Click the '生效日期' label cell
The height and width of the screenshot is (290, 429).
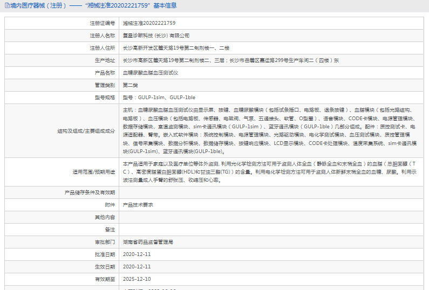62,267
